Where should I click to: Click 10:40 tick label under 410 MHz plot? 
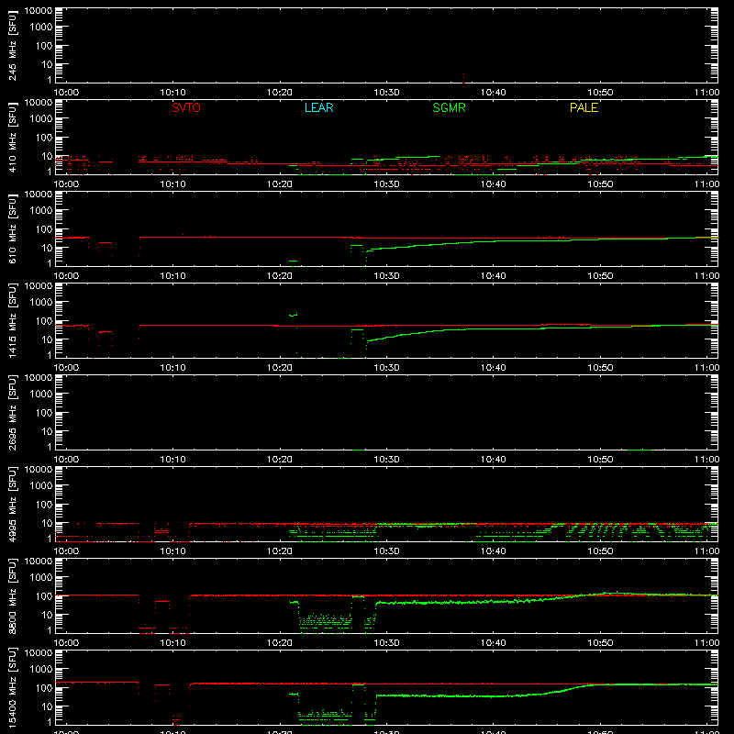(494, 184)
